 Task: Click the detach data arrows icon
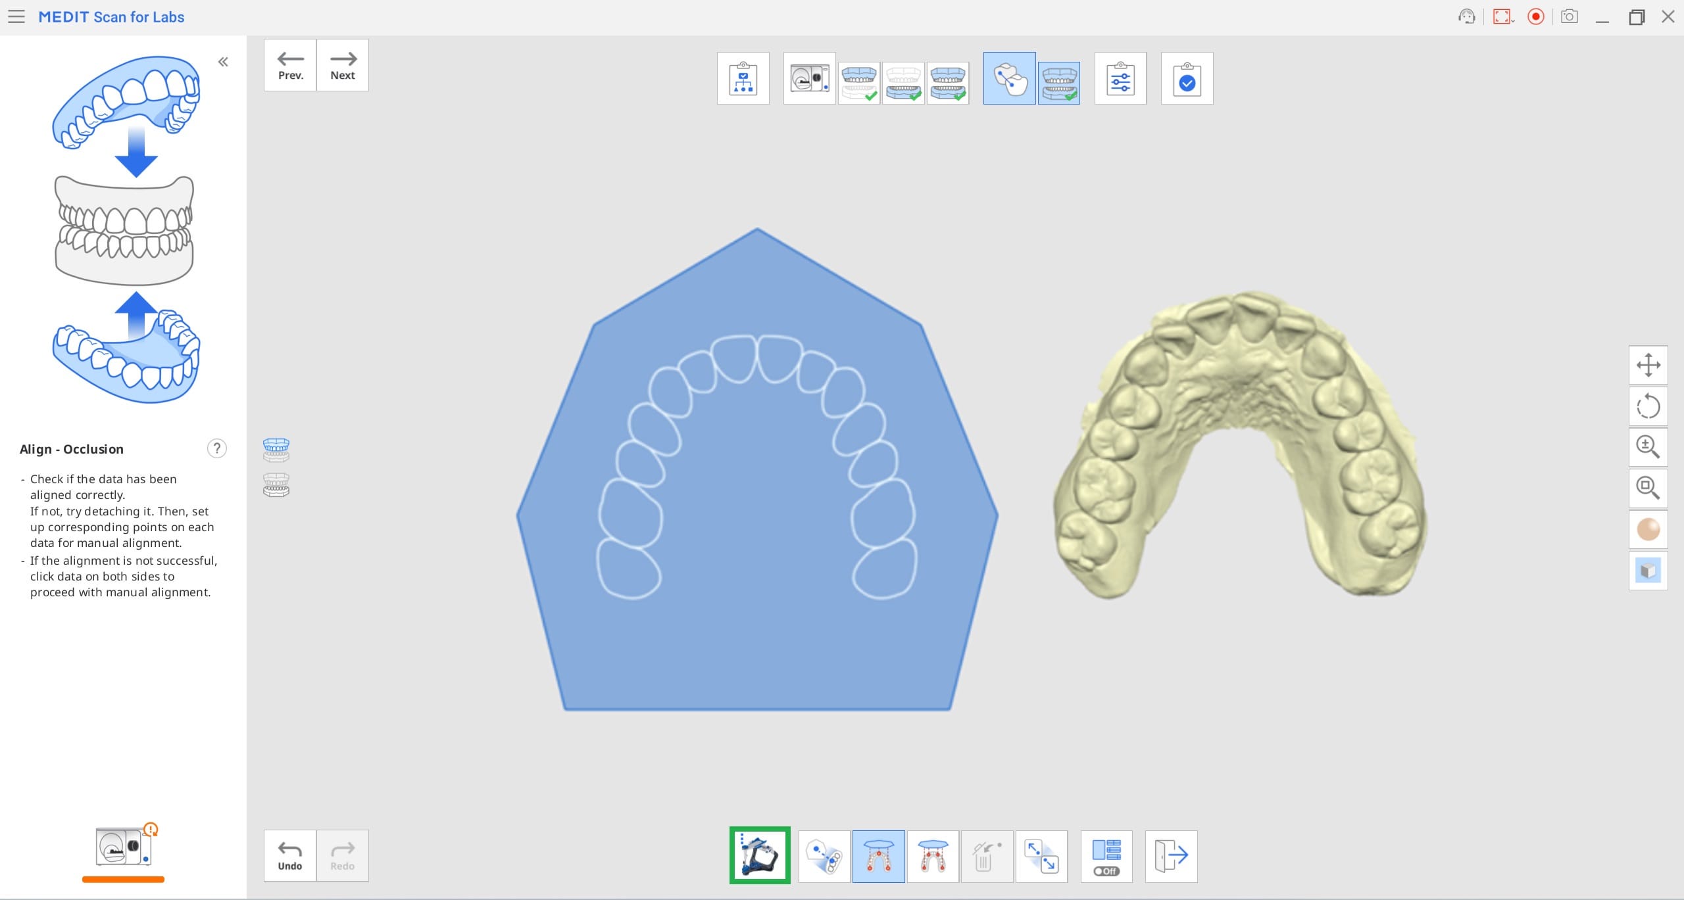[x=1041, y=855]
